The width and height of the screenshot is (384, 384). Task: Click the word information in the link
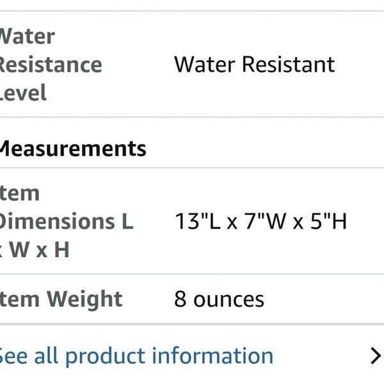point(212,356)
